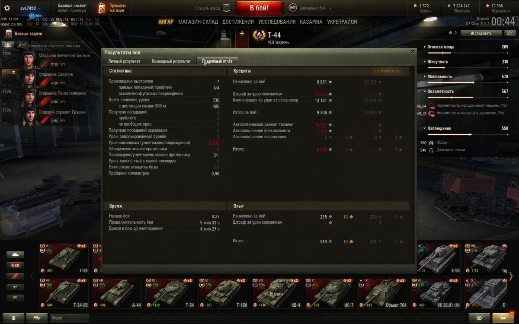This screenshot has height=324, width=519.
Task: Click the create platoon icon
Action: 226,8
